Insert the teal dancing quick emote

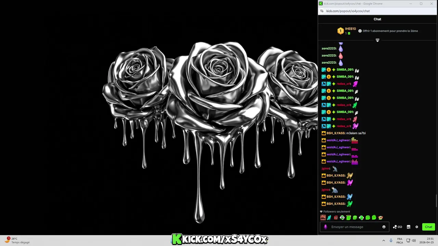[x=329, y=218]
